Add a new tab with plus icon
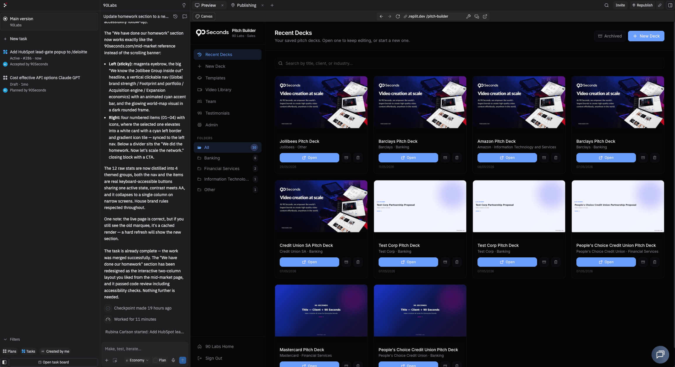This screenshot has width=675, height=367. (272, 5)
